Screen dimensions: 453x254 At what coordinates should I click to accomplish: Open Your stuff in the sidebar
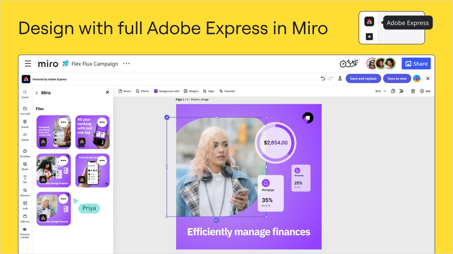(25, 110)
